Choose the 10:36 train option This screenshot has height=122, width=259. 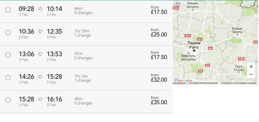(x=8, y=32)
